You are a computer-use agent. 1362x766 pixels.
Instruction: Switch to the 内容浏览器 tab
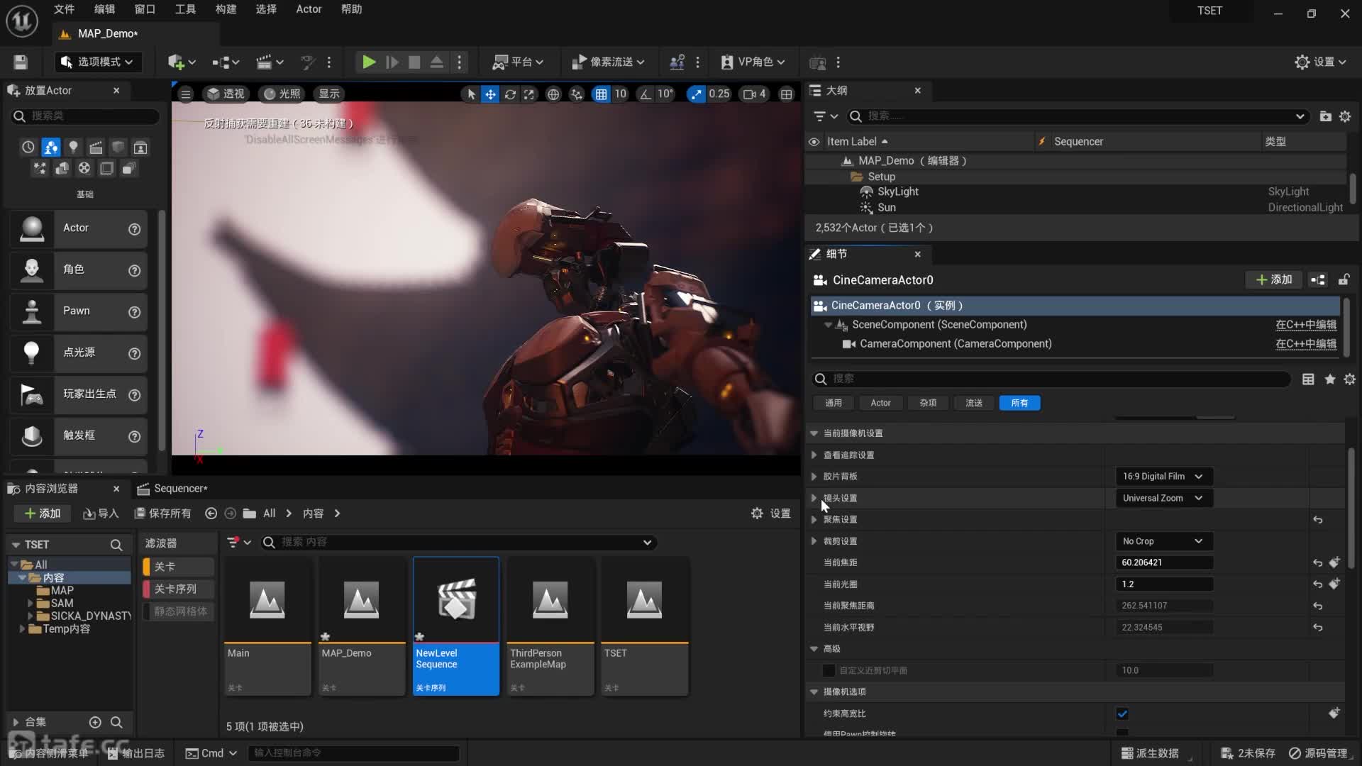[51, 489]
